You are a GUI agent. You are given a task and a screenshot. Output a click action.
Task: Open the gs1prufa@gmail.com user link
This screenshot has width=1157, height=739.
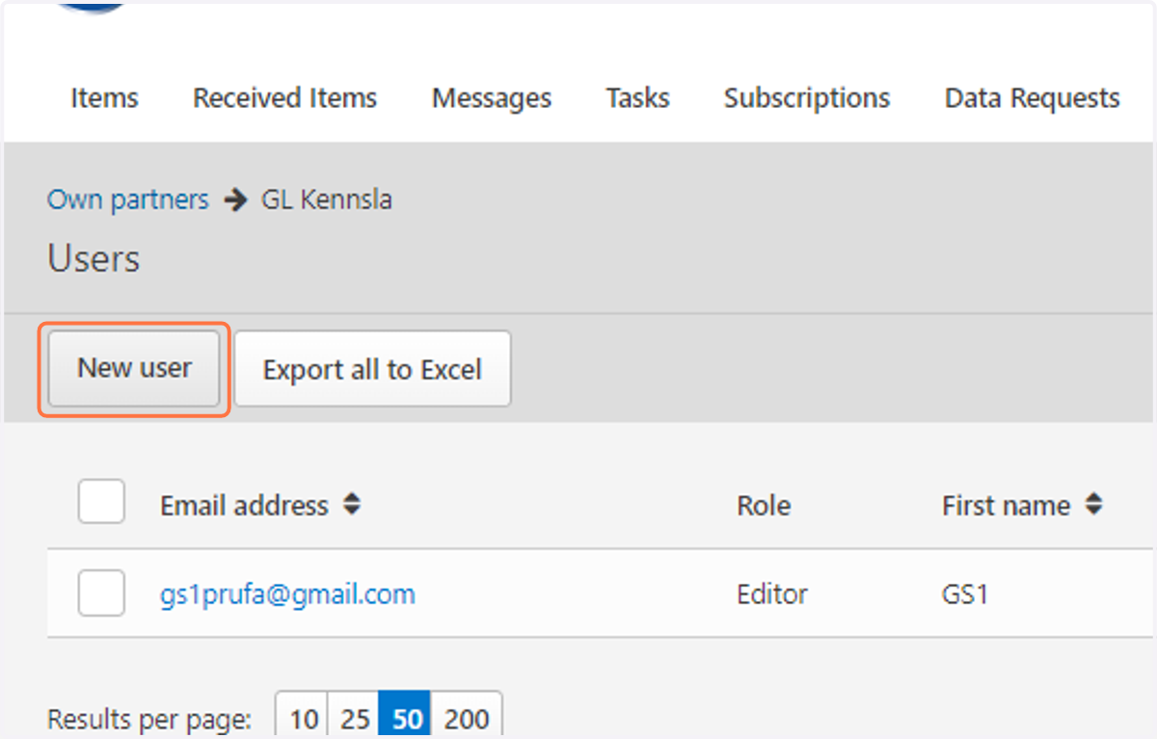pyautogui.click(x=287, y=594)
